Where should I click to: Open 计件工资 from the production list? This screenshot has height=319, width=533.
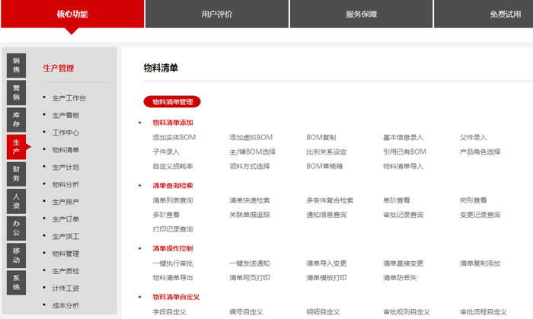pyautogui.click(x=65, y=289)
